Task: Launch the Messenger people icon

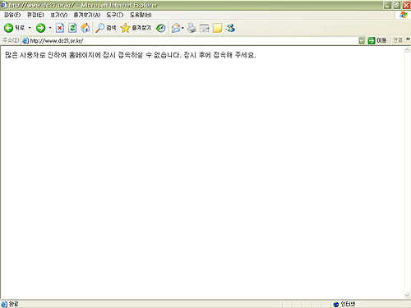Action: coord(230,28)
